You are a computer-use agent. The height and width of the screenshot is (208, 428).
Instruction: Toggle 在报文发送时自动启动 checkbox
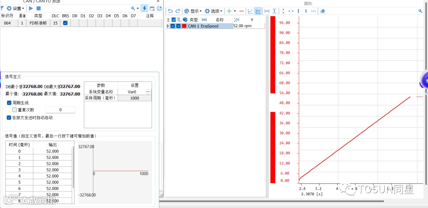pos(10,118)
